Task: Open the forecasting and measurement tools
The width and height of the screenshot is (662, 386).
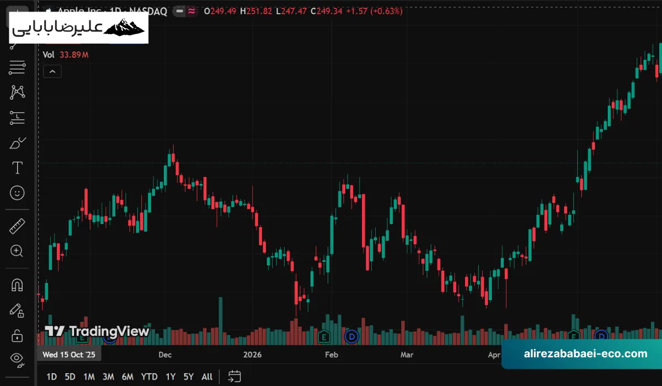Action: pyautogui.click(x=17, y=116)
